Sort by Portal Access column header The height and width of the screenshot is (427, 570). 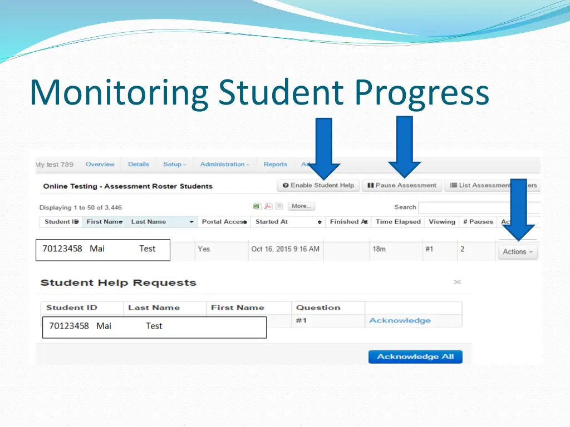[224, 222]
